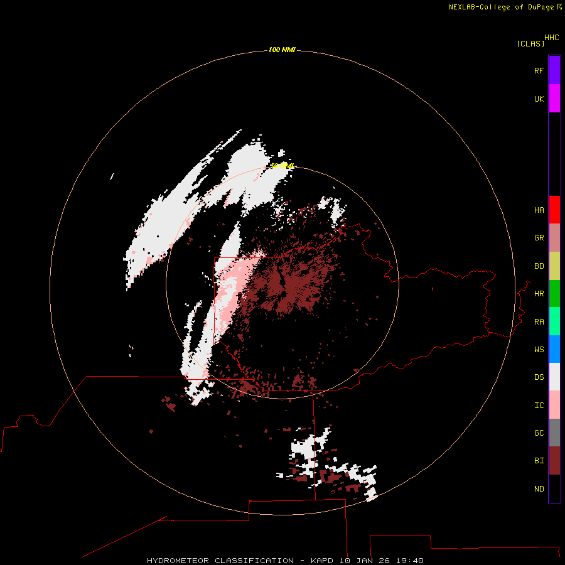Click the 50 NMI range ring label

pyautogui.click(x=282, y=166)
